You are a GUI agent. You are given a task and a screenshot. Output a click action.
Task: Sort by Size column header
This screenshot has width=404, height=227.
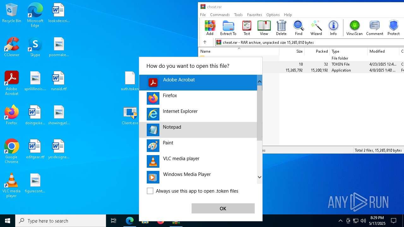tap(292, 51)
